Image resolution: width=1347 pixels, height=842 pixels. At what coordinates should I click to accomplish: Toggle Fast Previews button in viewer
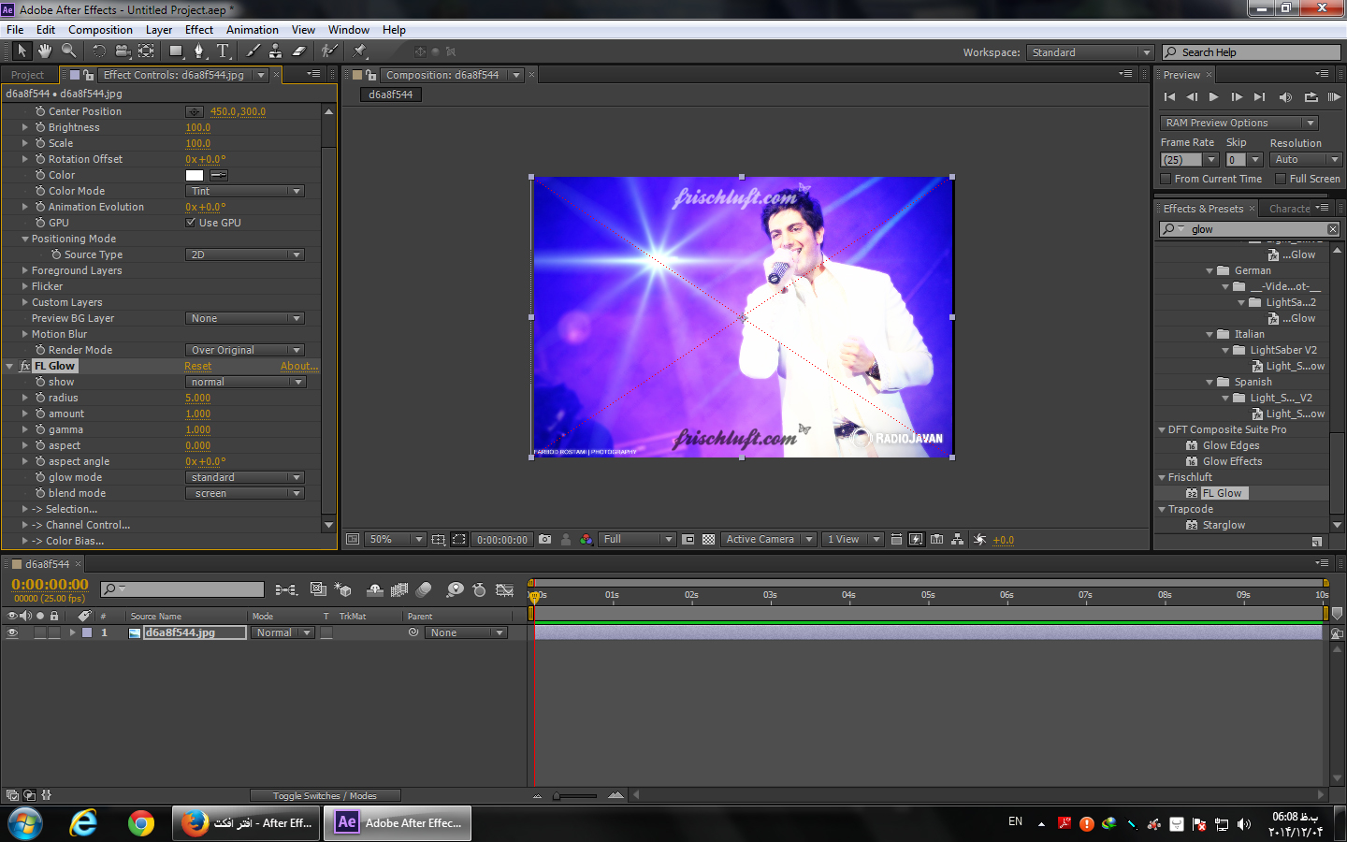tap(916, 540)
